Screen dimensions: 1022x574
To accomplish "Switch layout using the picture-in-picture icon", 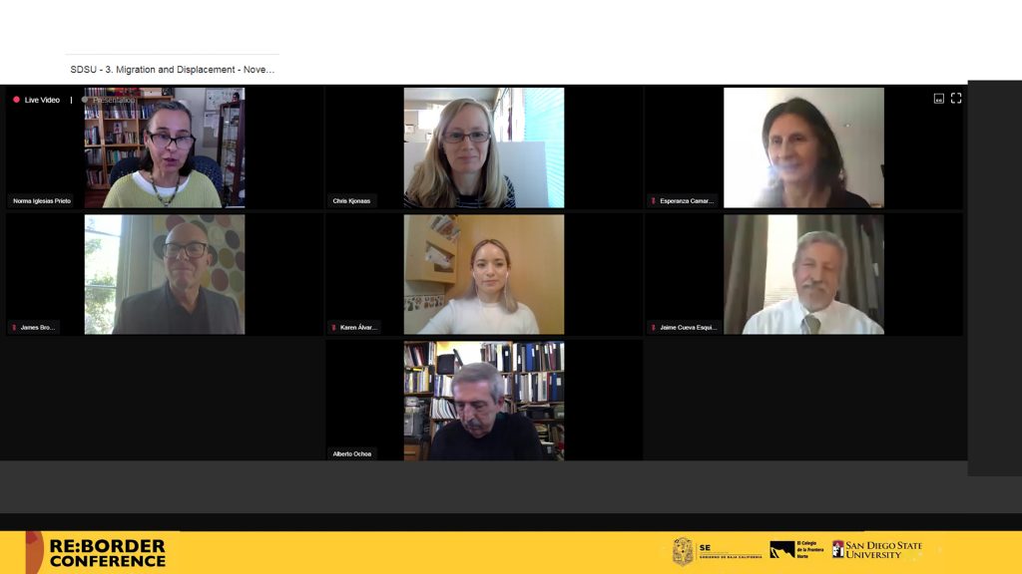I will point(938,99).
